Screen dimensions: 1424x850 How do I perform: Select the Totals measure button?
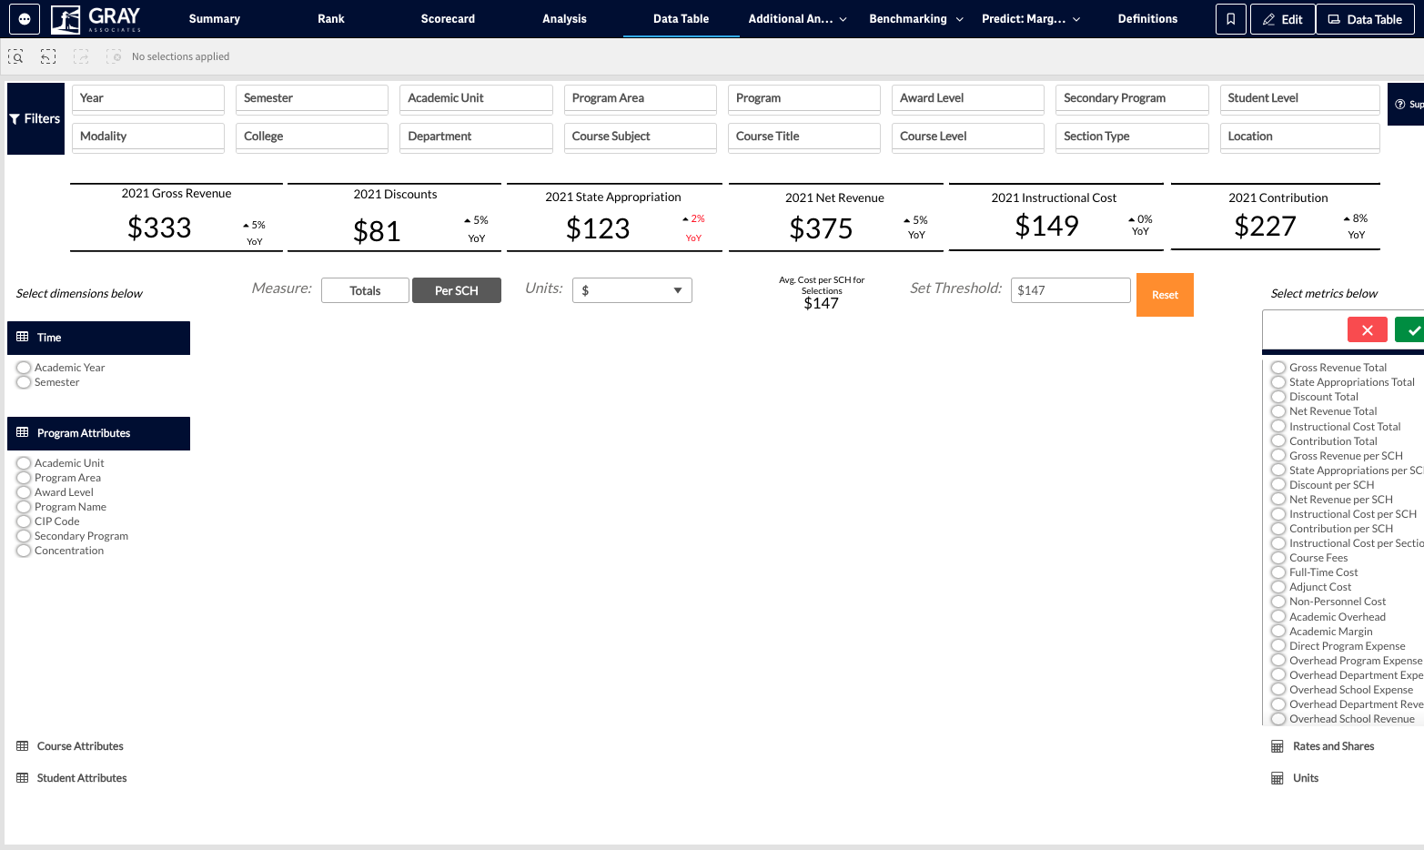click(365, 290)
